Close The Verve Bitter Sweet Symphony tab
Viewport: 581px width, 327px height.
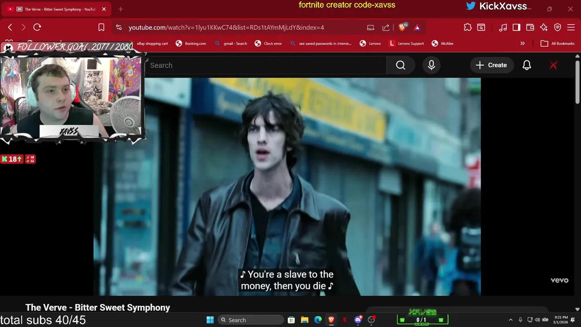pos(103,9)
